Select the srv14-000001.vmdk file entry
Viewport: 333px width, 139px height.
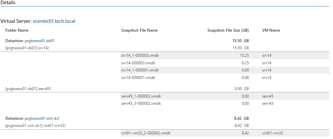(x=138, y=78)
